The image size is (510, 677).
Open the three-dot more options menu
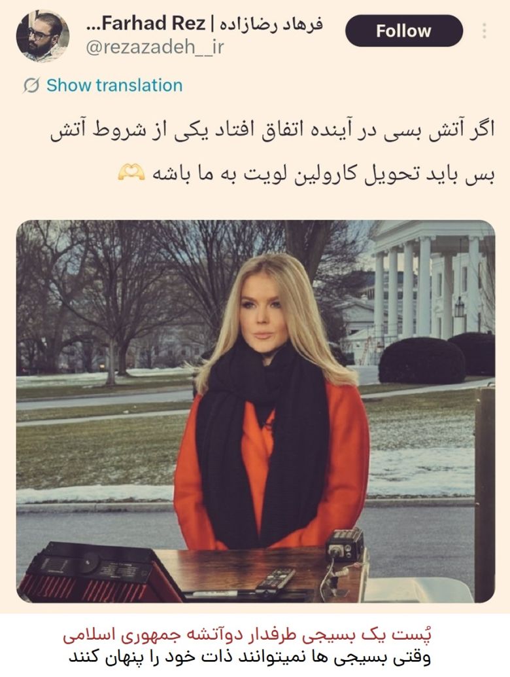tap(484, 31)
